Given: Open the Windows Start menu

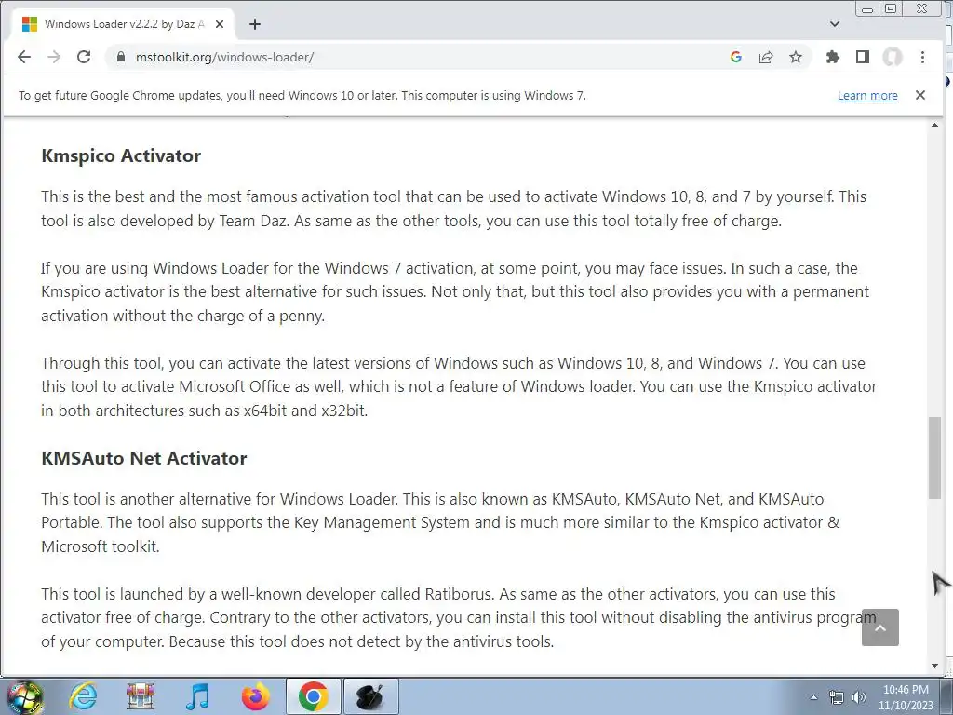Looking at the screenshot, I should (23, 696).
